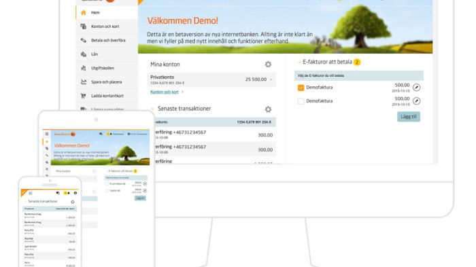Tap the yellow notification icon on the phone
The image size is (476, 267).
tap(65, 193)
